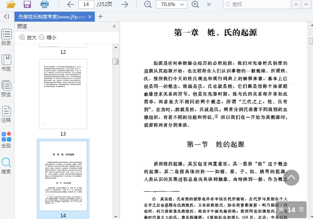The image size is (313, 219).
Task: Click the thumbnail panel scrollbar handle
Action: [115, 62]
